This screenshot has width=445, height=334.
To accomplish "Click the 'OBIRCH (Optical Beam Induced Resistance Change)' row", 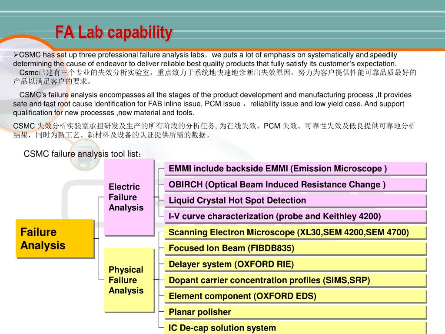I will [x=295, y=184].
